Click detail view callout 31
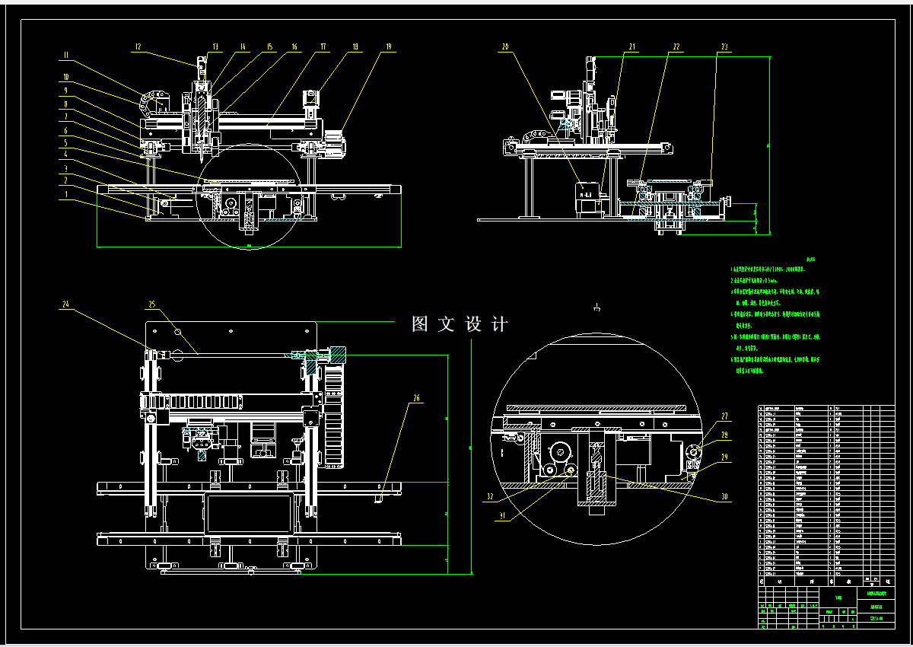913x647 pixels. point(502,516)
